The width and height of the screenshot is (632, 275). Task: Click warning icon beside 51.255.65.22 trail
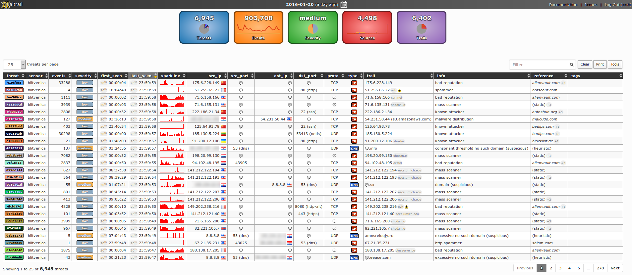click(399, 90)
